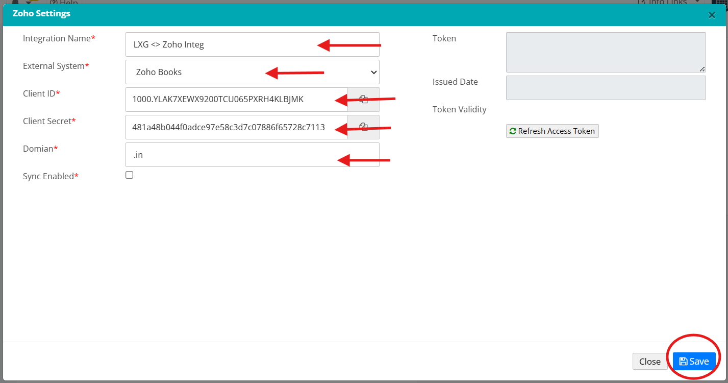Click the copy icon beside Client ID
The height and width of the screenshot is (383, 728).
363,100
